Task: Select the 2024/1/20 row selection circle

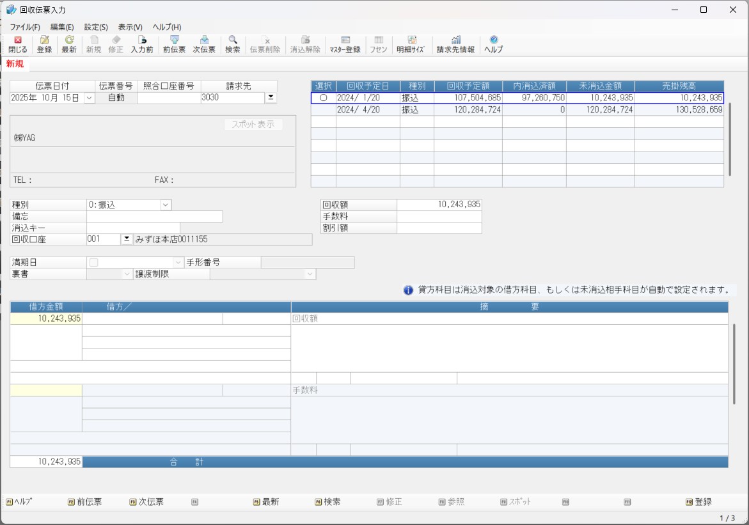Action: (x=323, y=98)
